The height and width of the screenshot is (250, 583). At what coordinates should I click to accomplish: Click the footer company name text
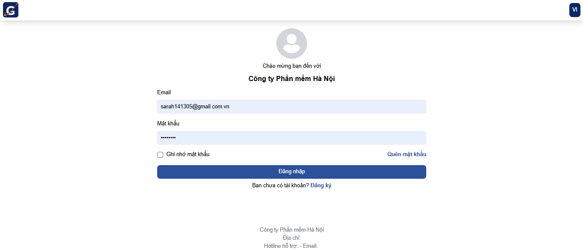click(292, 230)
